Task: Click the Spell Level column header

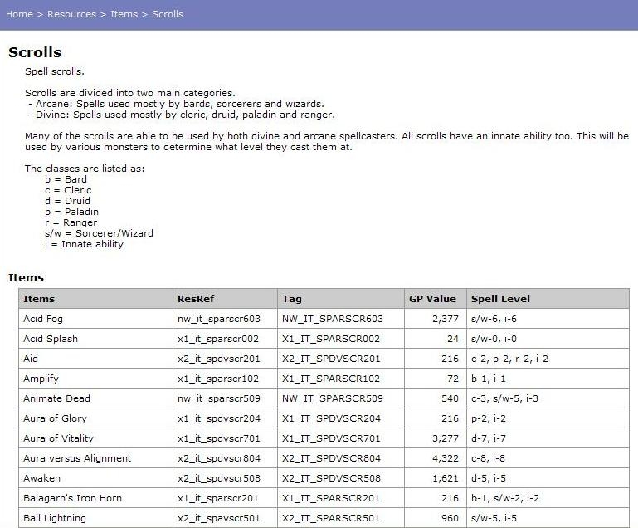Action: pyautogui.click(x=500, y=299)
